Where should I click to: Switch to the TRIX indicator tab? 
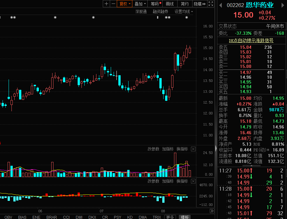[x=157, y=217]
